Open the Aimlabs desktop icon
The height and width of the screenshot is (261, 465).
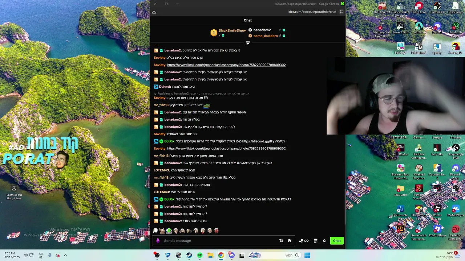click(x=419, y=28)
